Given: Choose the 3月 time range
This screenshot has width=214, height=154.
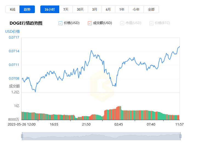Looking at the screenshot, I should point(95,9).
